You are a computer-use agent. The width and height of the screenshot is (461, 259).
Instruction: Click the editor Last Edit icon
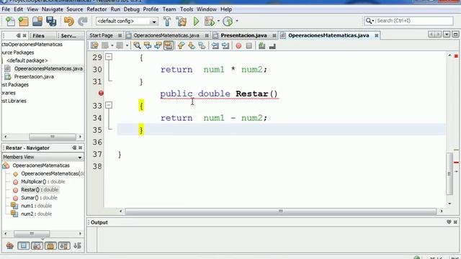[x=94, y=45]
